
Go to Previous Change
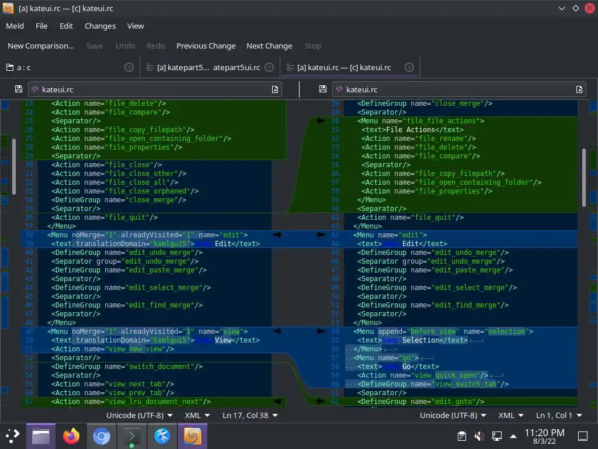(206, 46)
